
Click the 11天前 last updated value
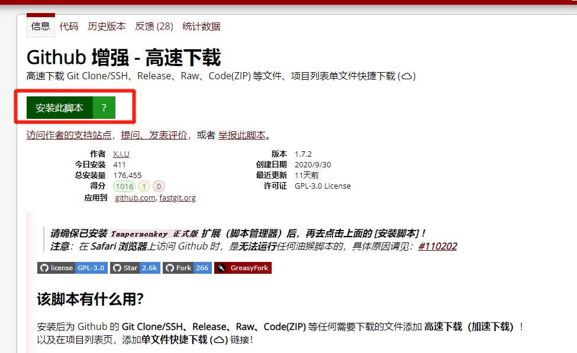click(x=307, y=176)
